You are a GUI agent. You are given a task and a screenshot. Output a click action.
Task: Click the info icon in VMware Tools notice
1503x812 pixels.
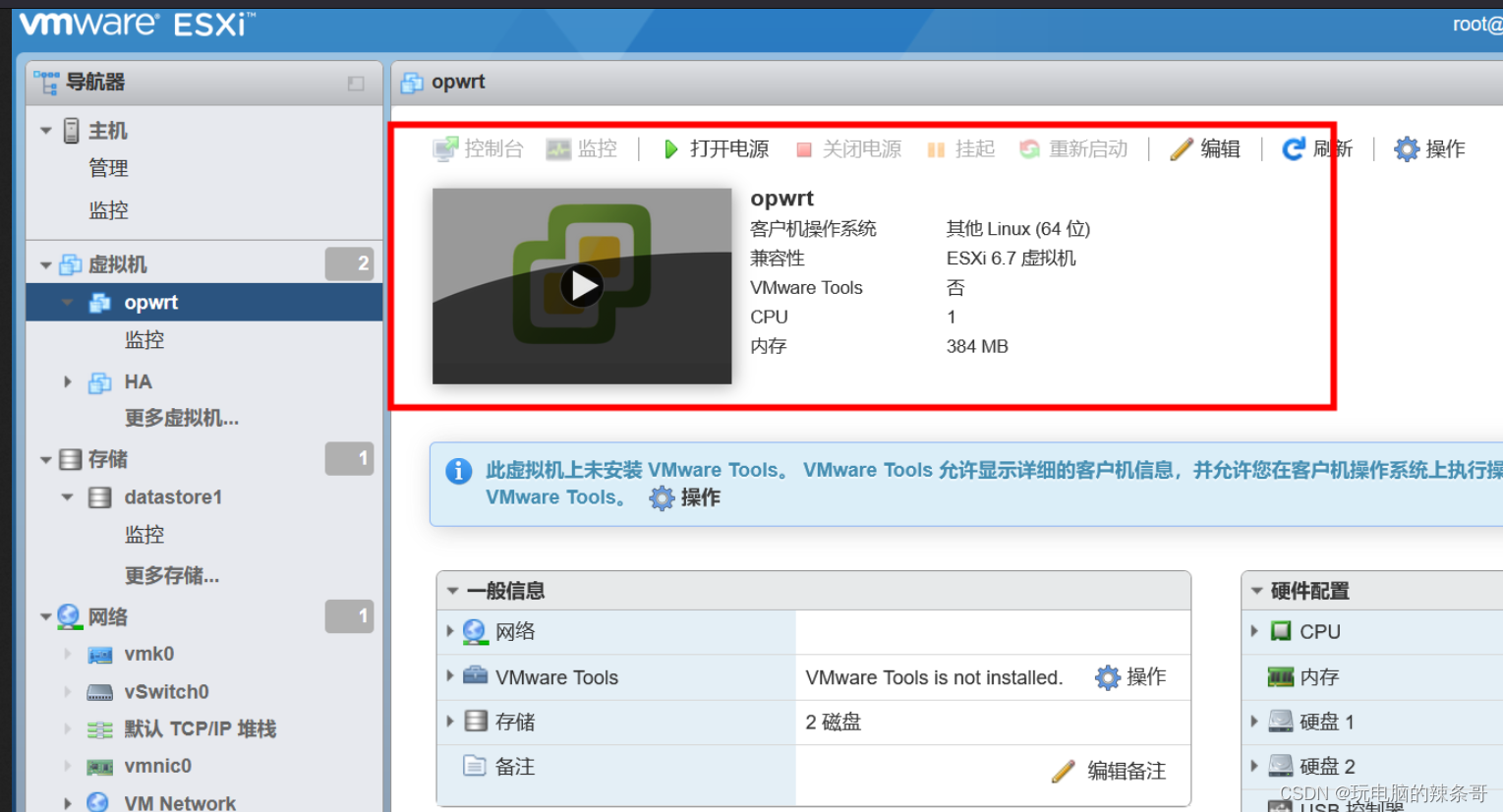458,471
